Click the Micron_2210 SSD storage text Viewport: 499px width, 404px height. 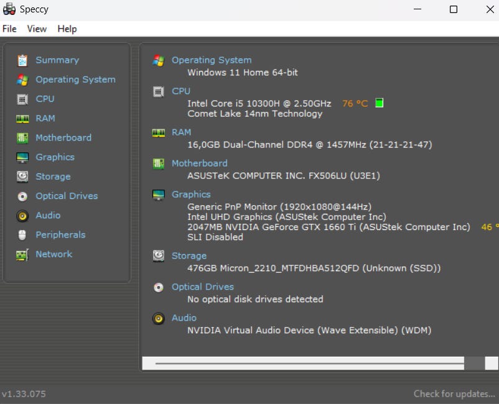pos(314,269)
